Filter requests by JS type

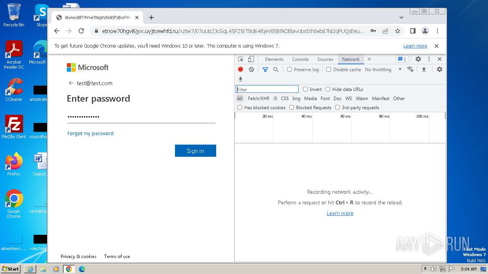pyautogui.click(x=275, y=99)
